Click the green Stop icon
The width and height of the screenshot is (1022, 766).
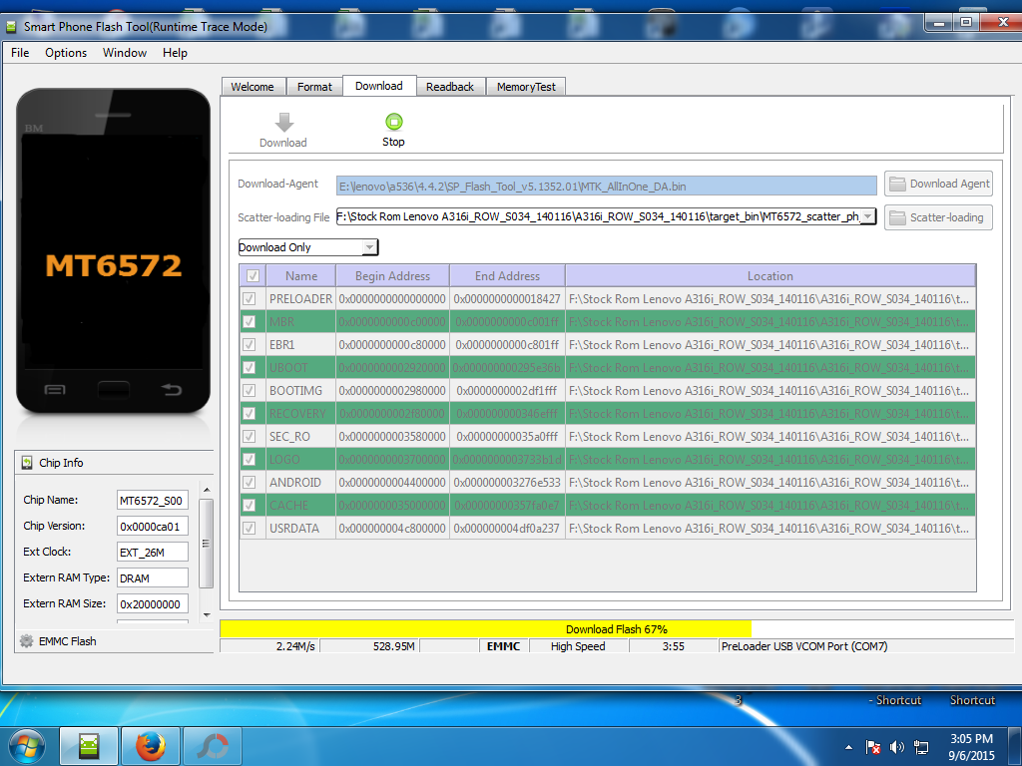[393, 122]
